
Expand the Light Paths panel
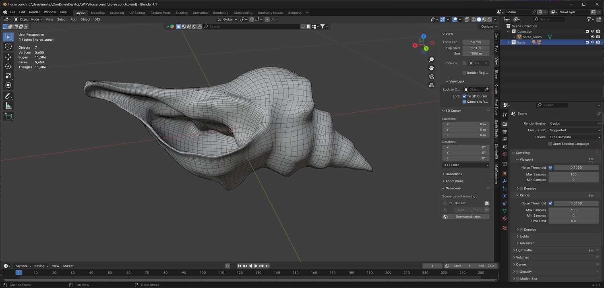(x=524, y=250)
